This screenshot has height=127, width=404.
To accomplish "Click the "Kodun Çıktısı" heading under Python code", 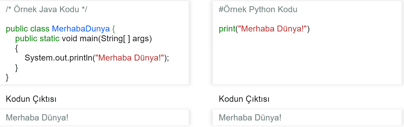I will [244, 99].
